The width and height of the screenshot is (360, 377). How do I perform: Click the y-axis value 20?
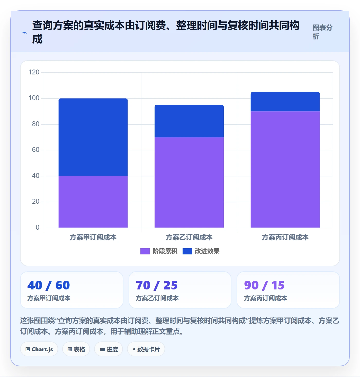(x=35, y=202)
